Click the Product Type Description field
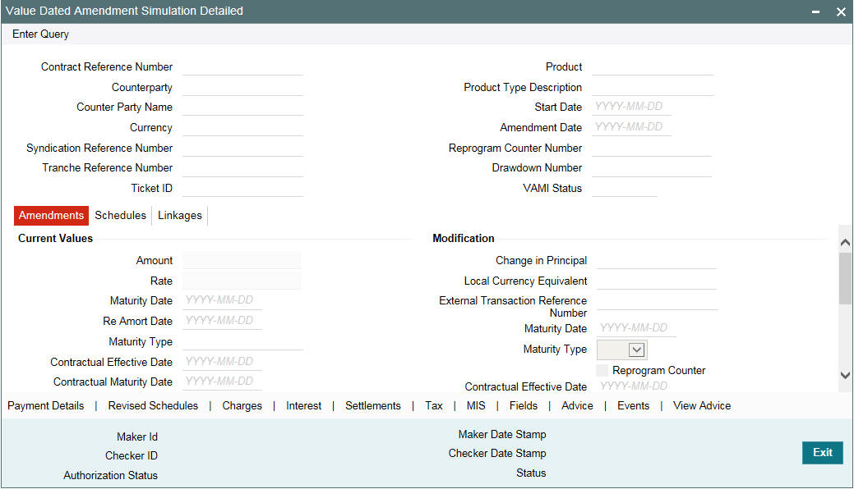This screenshot has height=489, width=854. pyautogui.click(x=653, y=87)
